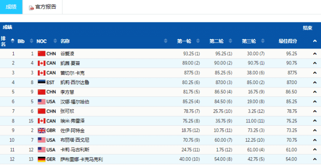The width and height of the screenshot is (321, 165).
Task: Switch to the 官方报告 tab
Action: [42, 7]
